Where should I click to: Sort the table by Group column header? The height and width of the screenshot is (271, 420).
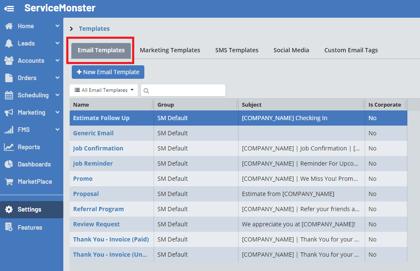coord(166,105)
